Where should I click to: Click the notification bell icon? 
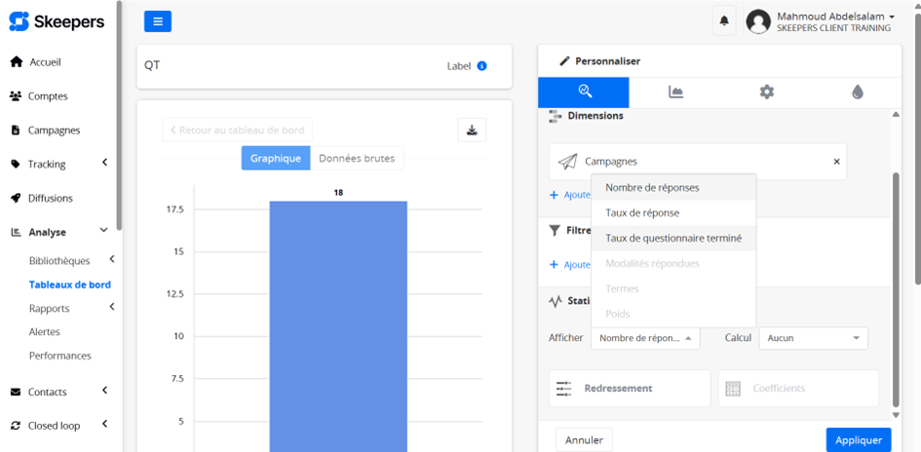point(724,20)
